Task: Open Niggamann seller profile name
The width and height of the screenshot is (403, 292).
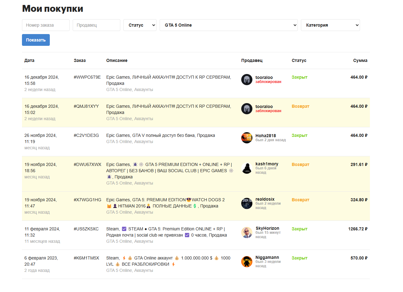Action: [x=267, y=257]
